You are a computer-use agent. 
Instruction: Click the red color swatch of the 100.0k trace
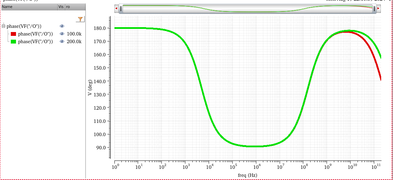click(14, 34)
